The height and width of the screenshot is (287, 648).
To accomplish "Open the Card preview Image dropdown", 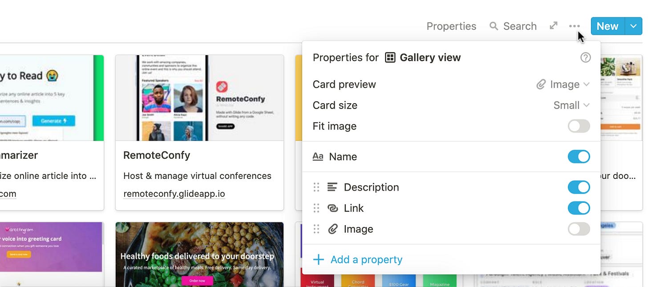I will 563,85.
